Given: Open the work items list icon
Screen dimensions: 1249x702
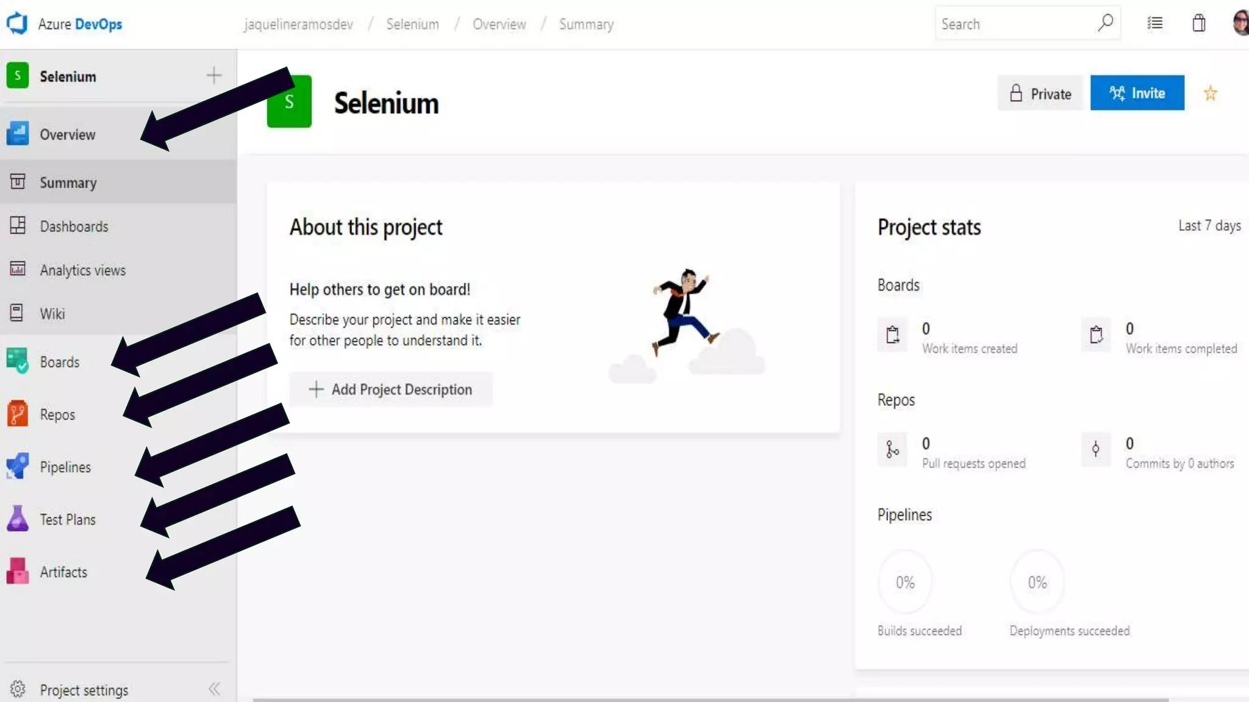Looking at the screenshot, I should (1154, 23).
